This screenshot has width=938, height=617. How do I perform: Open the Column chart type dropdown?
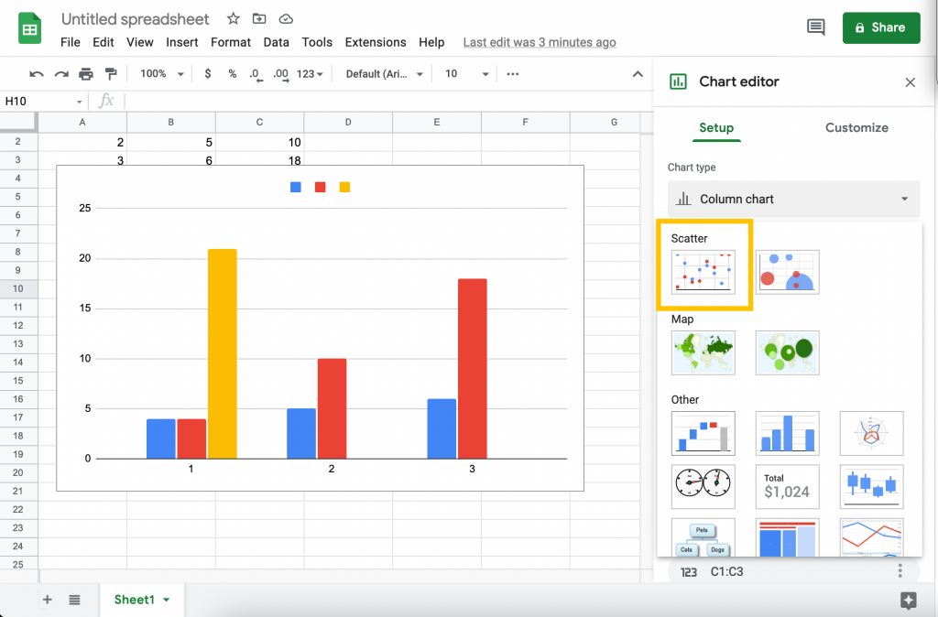(793, 199)
